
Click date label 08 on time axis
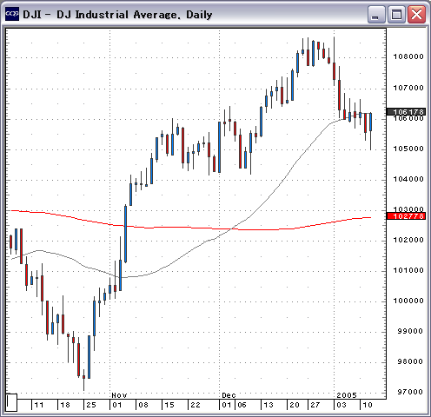pyautogui.click(x=143, y=405)
